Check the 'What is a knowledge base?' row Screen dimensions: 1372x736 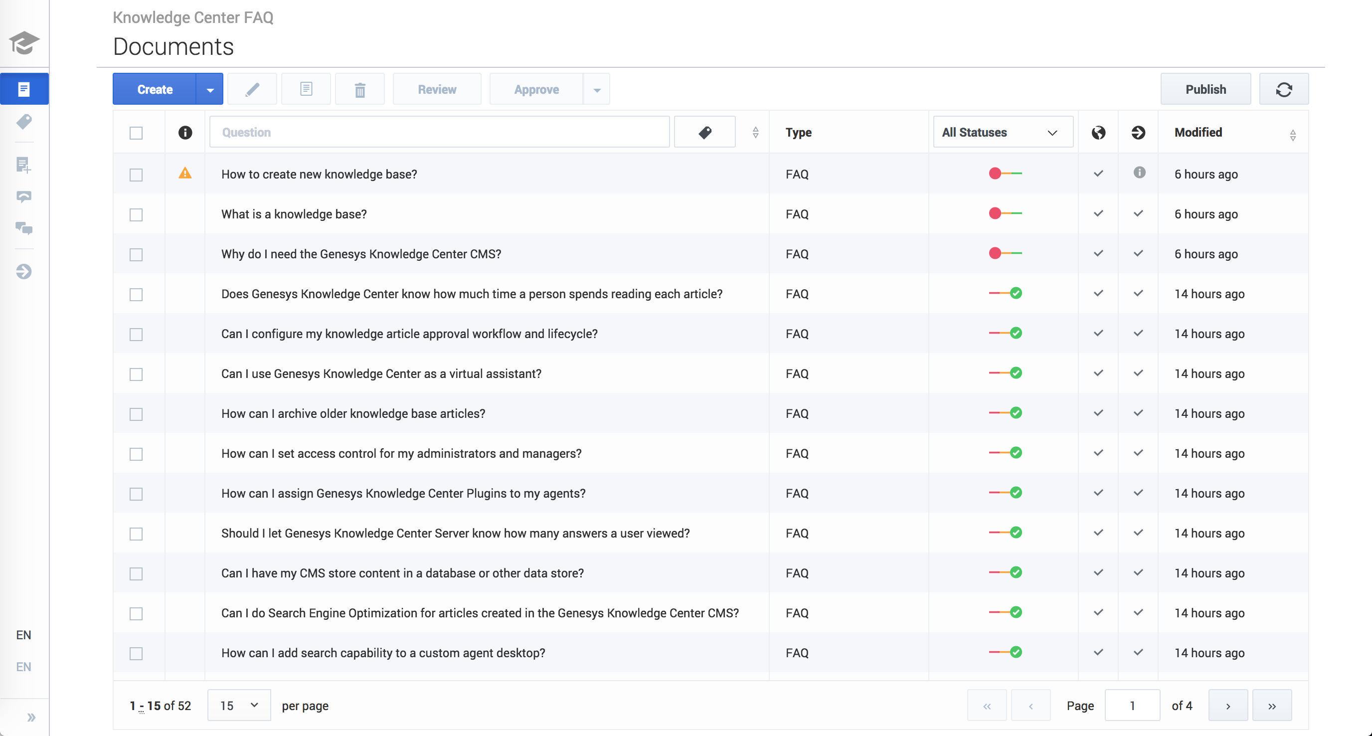pos(136,214)
